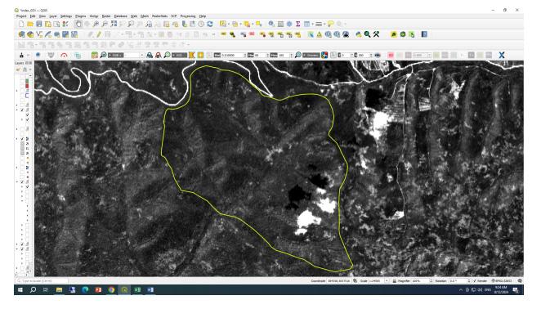Image resolution: width=541 pixels, height=318 pixels.
Task: Toggle the scale lock icon in status bar
Action: [395, 280]
